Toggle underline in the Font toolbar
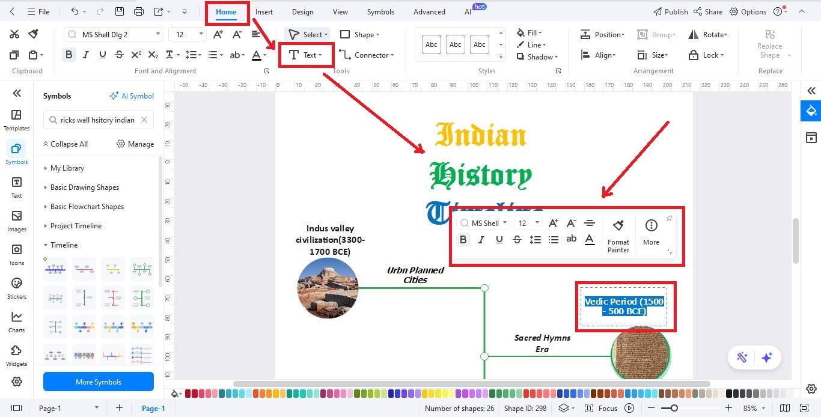This screenshot has width=821, height=417. [102, 54]
